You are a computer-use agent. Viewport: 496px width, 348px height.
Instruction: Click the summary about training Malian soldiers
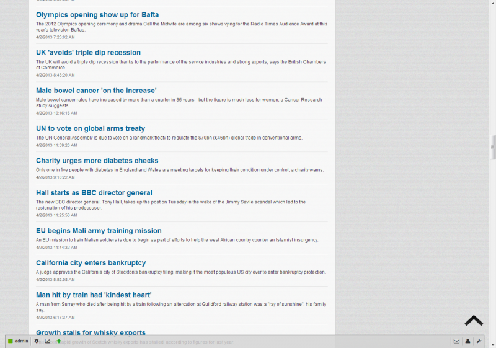177,240
